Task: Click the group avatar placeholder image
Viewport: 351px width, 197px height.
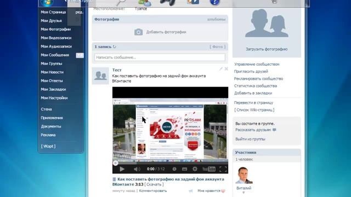Action: point(267,23)
